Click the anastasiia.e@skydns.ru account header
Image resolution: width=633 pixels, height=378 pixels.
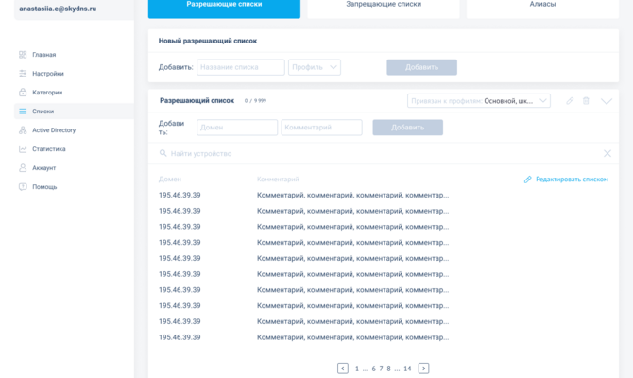pyautogui.click(x=58, y=9)
